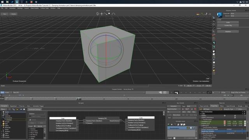Jump to previous key in Key Controls
This screenshot has height=140, width=249.
coord(182,109)
